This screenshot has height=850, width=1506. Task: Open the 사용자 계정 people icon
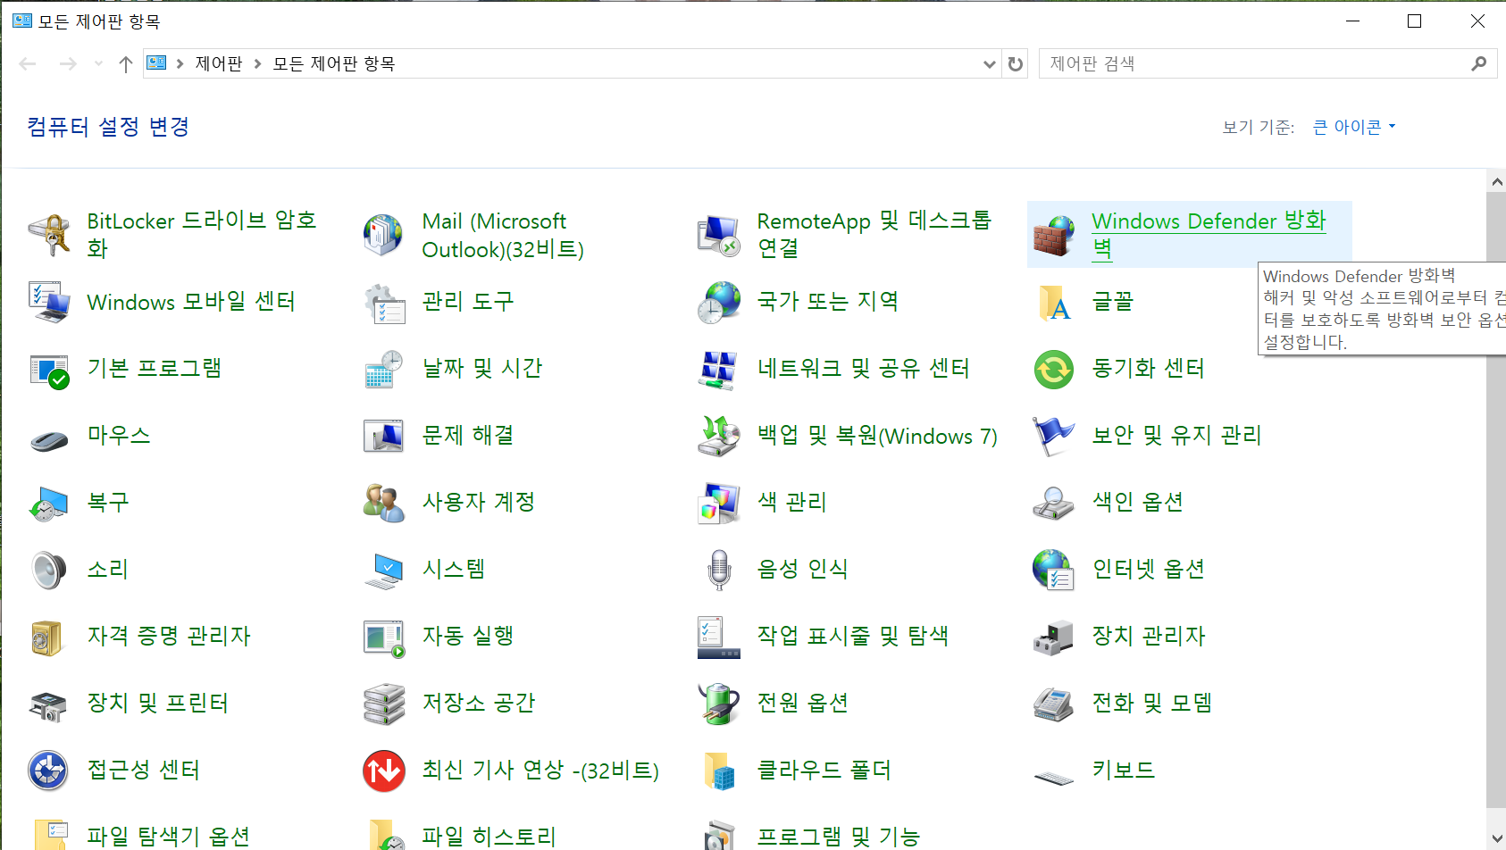click(383, 503)
